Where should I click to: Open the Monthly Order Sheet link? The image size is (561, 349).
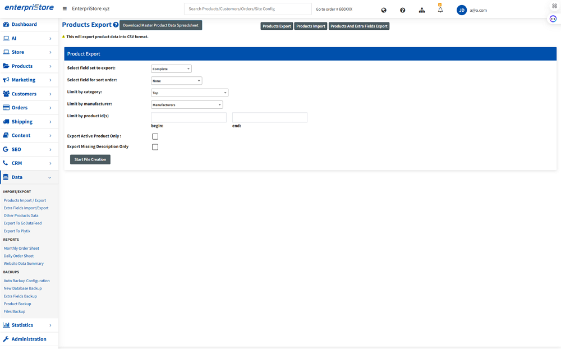[21, 248]
